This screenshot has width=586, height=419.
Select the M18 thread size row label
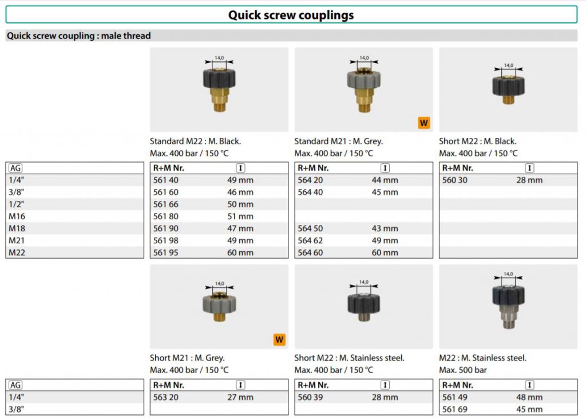point(17,228)
